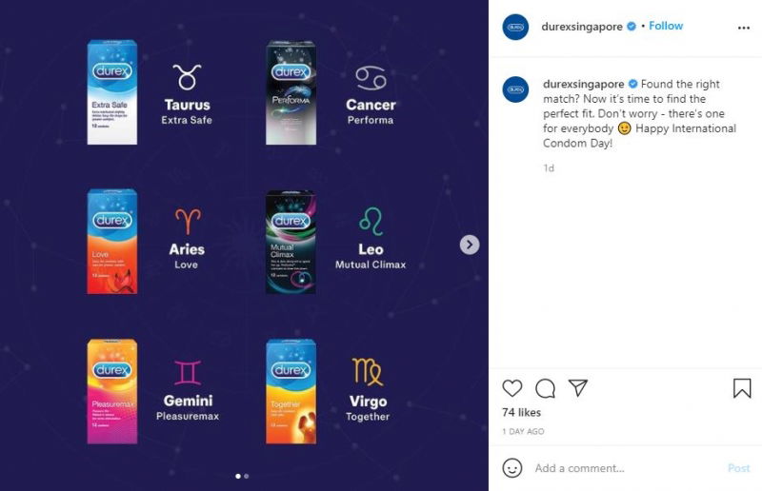Click the durexsingapore name in caption

point(583,84)
